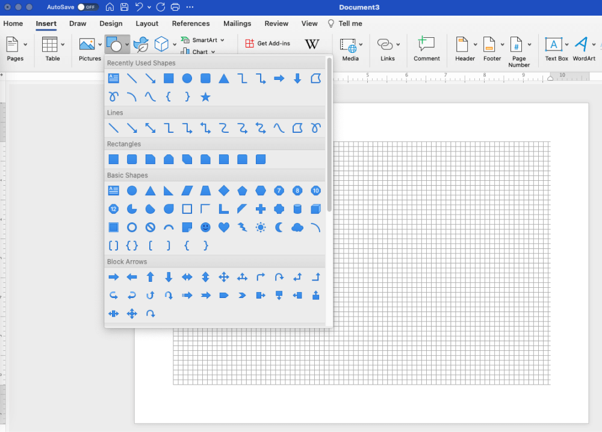The width and height of the screenshot is (602, 432).
Task: Click the Wikipedia icon
Action: (312, 44)
